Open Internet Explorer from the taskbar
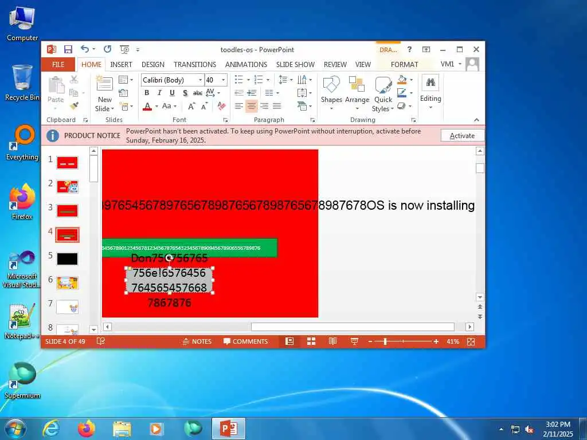The image size is (587, 440). click(x=51, y=429)
